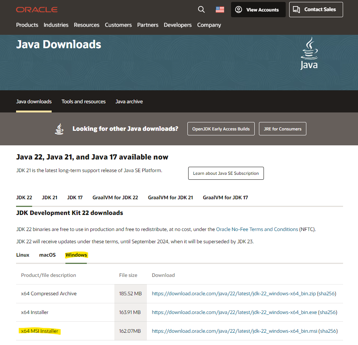Download jdk-22_windows-x64_bin.msi link

234,331
